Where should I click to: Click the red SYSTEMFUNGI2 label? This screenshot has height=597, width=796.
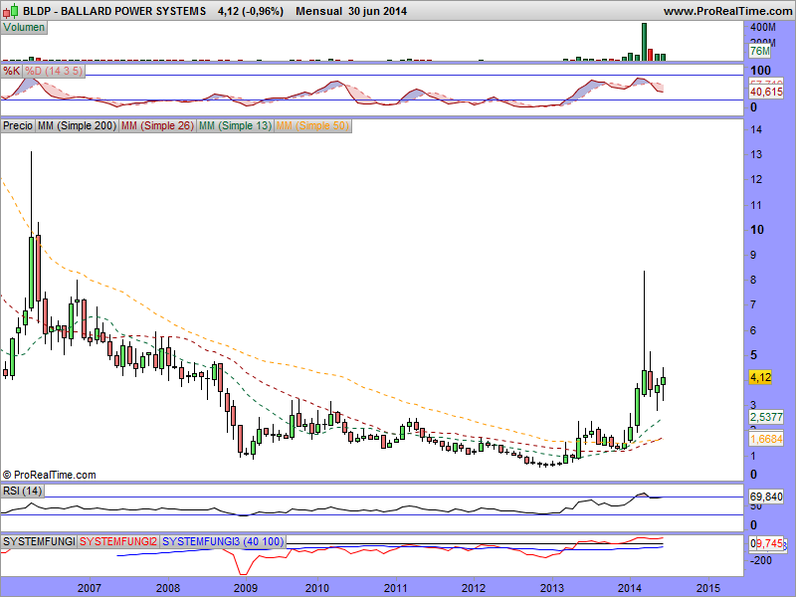point(118,541)
